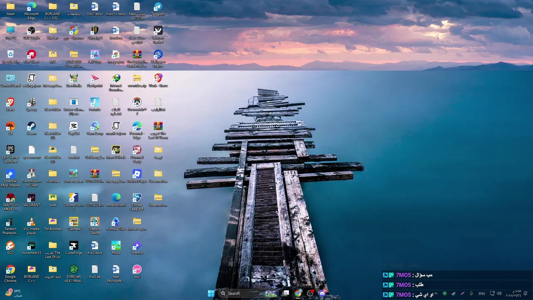Image resolution: width=533 pixels, height=300 pixels.
Task: Open Chrome from the taskbar
Action: click(x=298, y=293)
